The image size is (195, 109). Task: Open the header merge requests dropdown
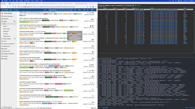pos(80,10)
